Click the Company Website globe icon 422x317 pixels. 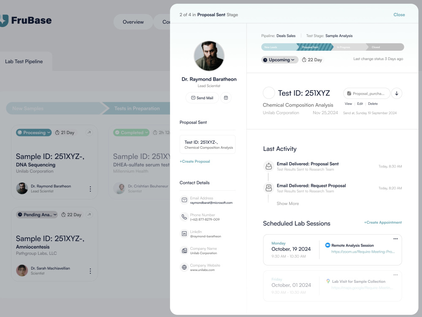pos(184,267)
